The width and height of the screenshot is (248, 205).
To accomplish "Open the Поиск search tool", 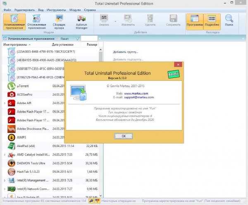I will 229,20.
